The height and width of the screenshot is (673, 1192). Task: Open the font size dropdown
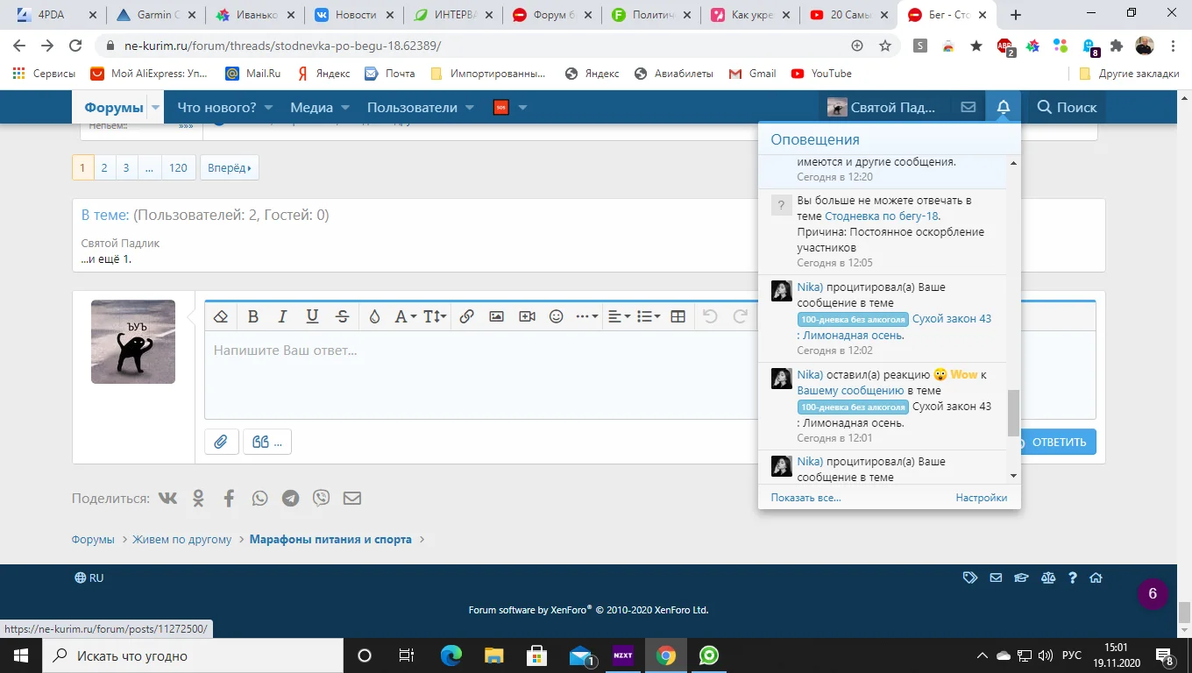tap(435, 316)
